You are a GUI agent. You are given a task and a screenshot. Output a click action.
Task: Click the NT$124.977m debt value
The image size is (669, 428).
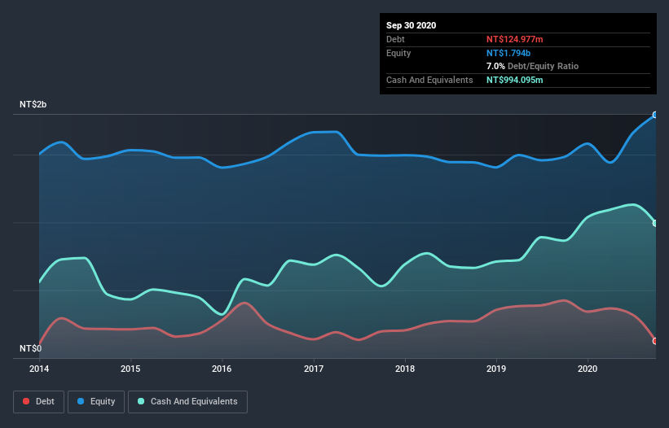(514, 39)
